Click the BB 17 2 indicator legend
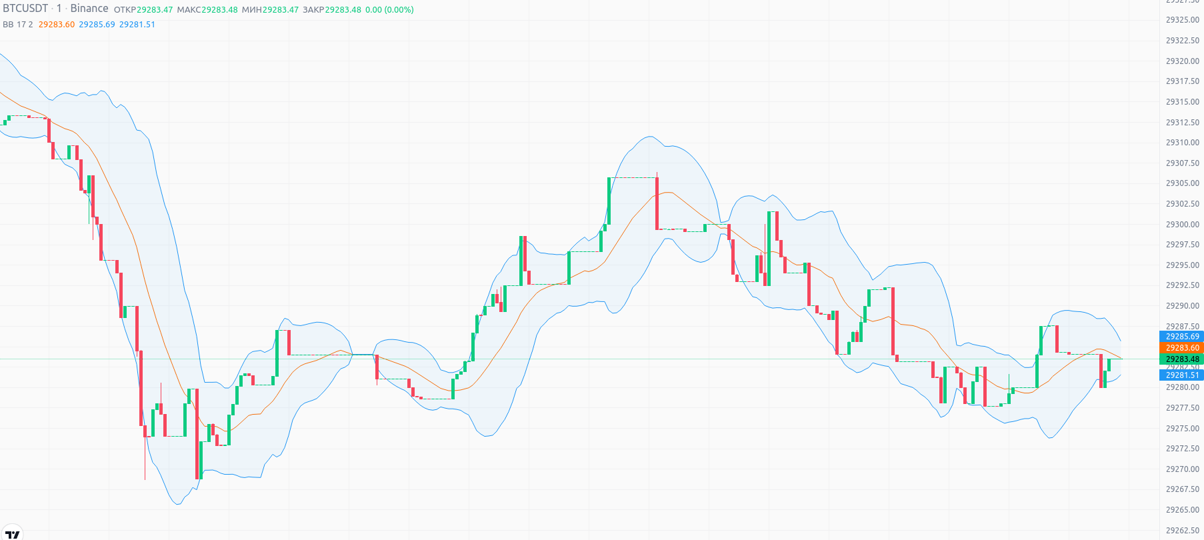The height and width of the screenshot is (540, 1204). (x=18, y=25)
